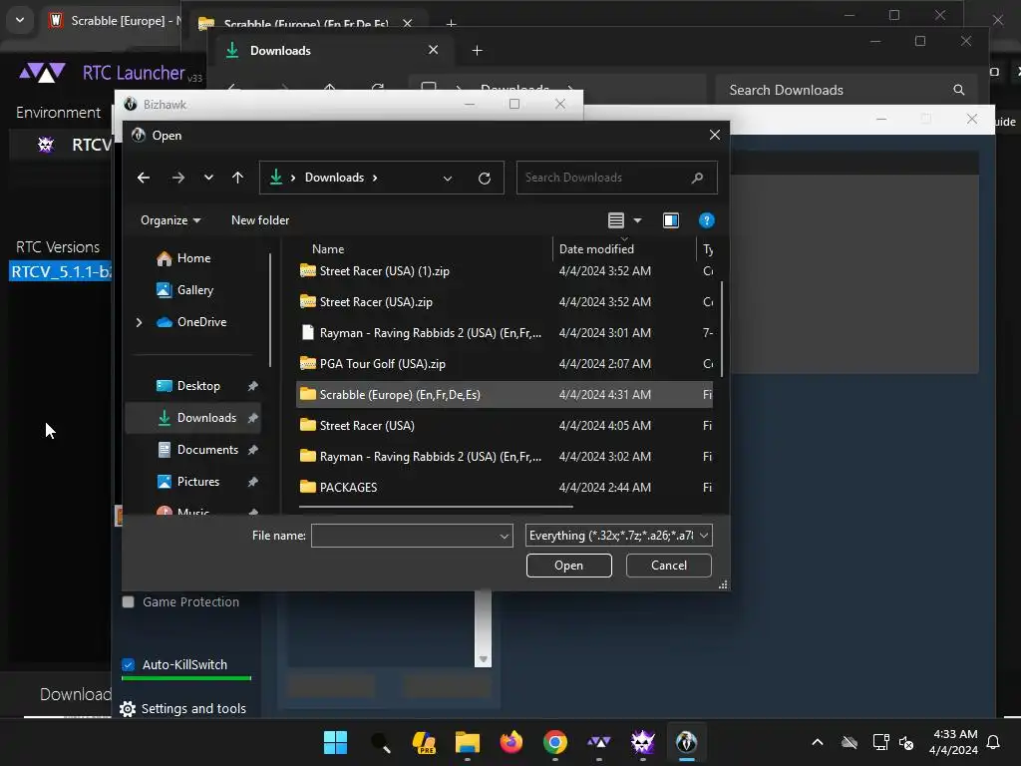Add a new tab in File Explorer
The image size is (1021, 766).
point(478,50)
